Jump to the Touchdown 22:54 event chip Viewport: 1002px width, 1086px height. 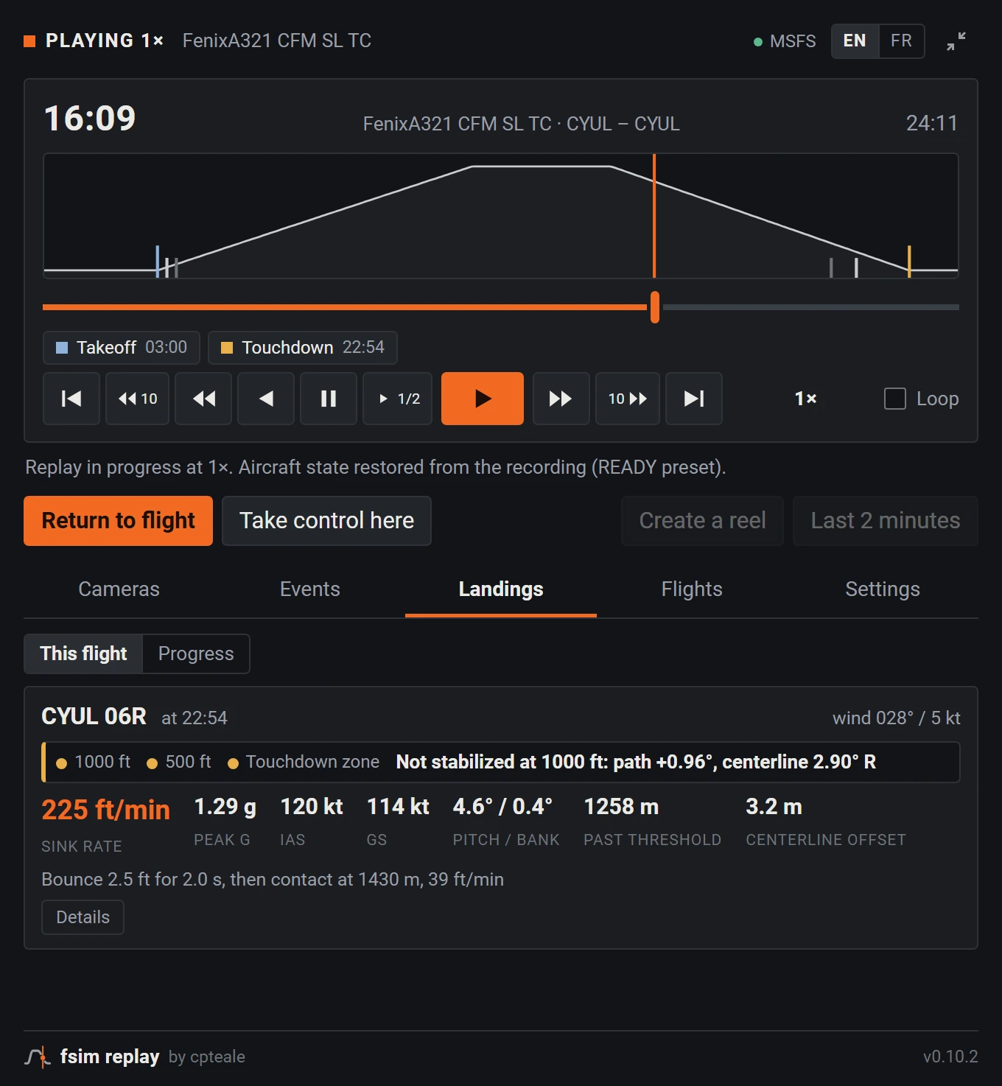coord(303,348)
